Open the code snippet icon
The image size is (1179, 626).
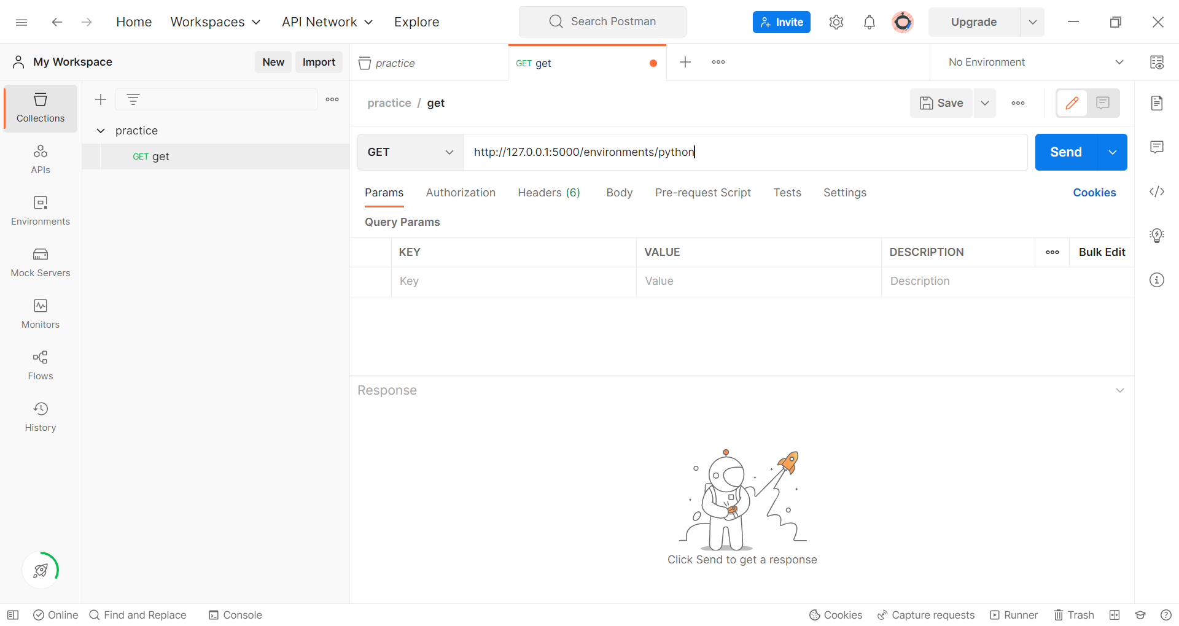point(1157,191)
